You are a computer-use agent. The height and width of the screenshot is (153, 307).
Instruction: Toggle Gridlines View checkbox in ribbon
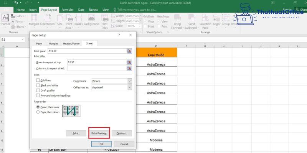click(x=145, y=21)
